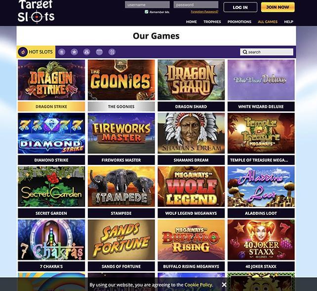The image size is (317, 291).
Task: Open the All Games menu item
Action: point(268,22)
